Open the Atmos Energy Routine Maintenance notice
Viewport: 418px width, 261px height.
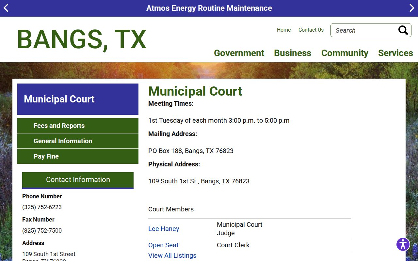209,8
